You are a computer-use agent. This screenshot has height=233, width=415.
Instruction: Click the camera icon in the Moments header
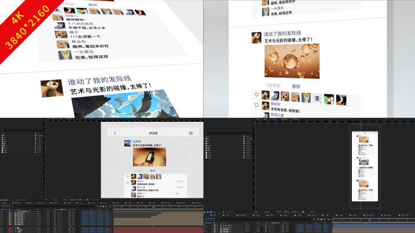pyautogui.click(x=191, y=133)
